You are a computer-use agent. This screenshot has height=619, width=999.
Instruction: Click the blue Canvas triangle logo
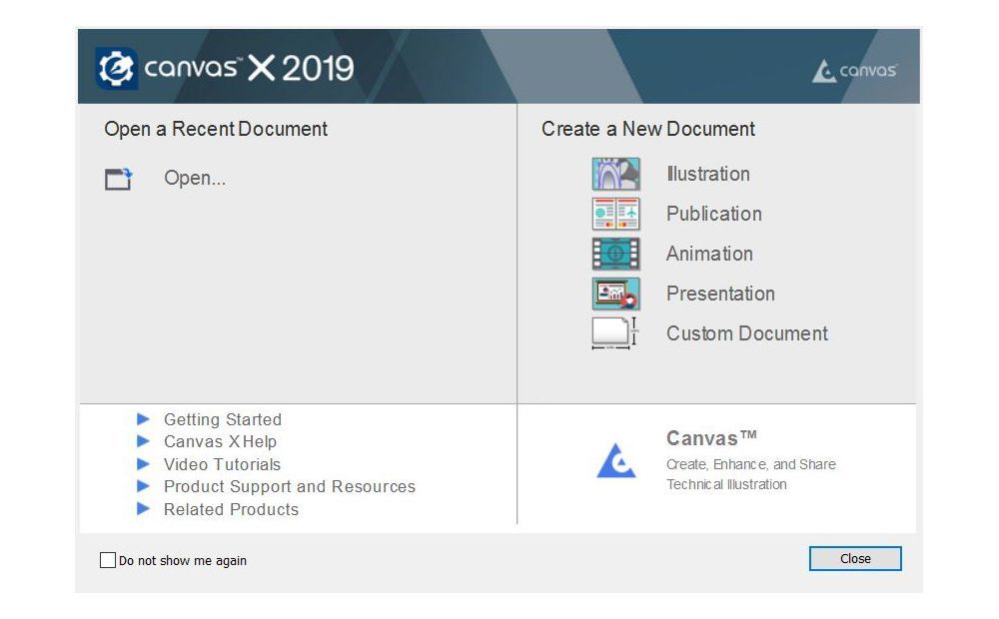pos(615,460)
